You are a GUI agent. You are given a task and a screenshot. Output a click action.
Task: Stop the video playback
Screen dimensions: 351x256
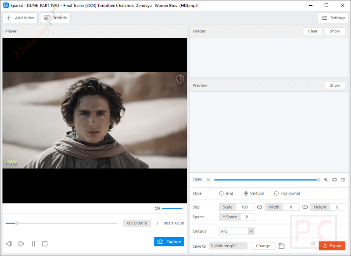[x=45, y=244]
